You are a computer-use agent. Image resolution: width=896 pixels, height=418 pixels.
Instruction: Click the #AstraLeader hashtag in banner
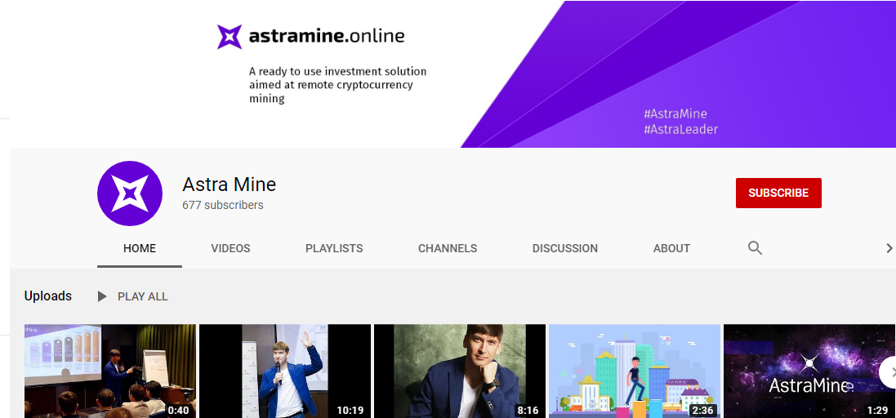[680, 130]
